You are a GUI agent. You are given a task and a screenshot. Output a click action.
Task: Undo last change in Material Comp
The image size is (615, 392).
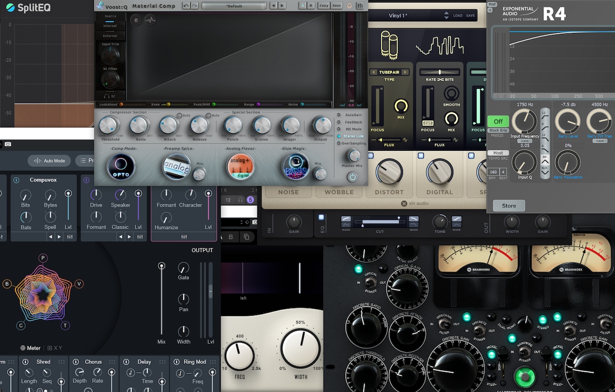(186, 6)
